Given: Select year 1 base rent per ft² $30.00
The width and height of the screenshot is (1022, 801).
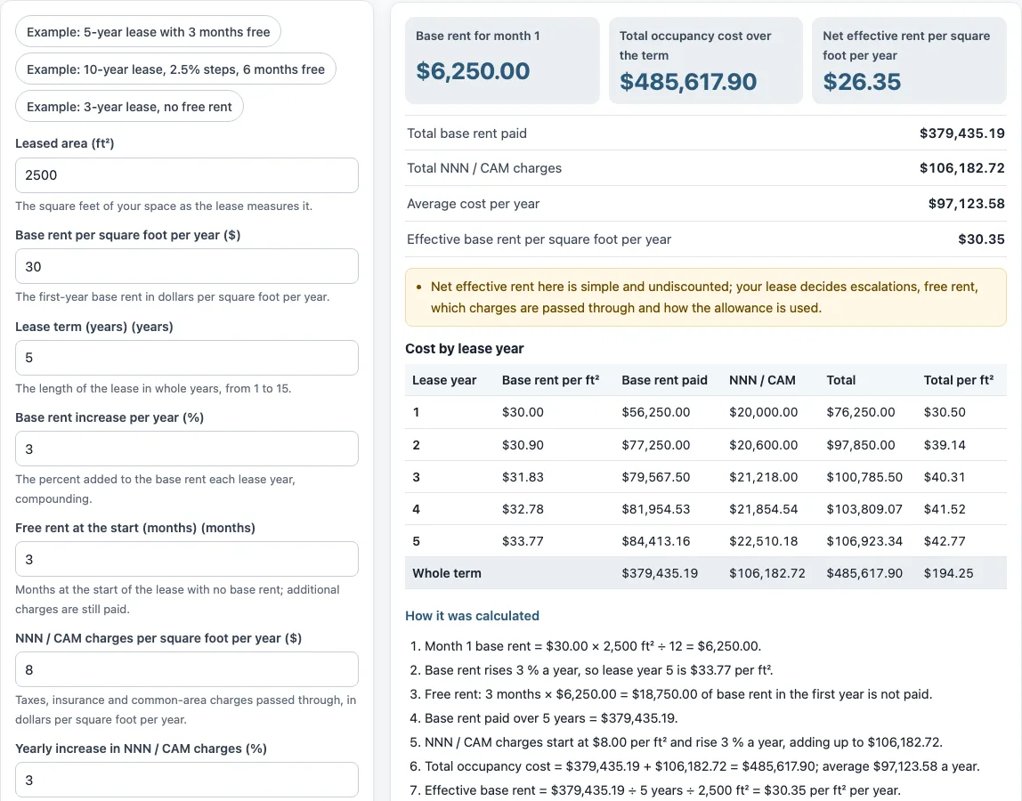Looking at the screenshot, I should click(x=523, y=412).
